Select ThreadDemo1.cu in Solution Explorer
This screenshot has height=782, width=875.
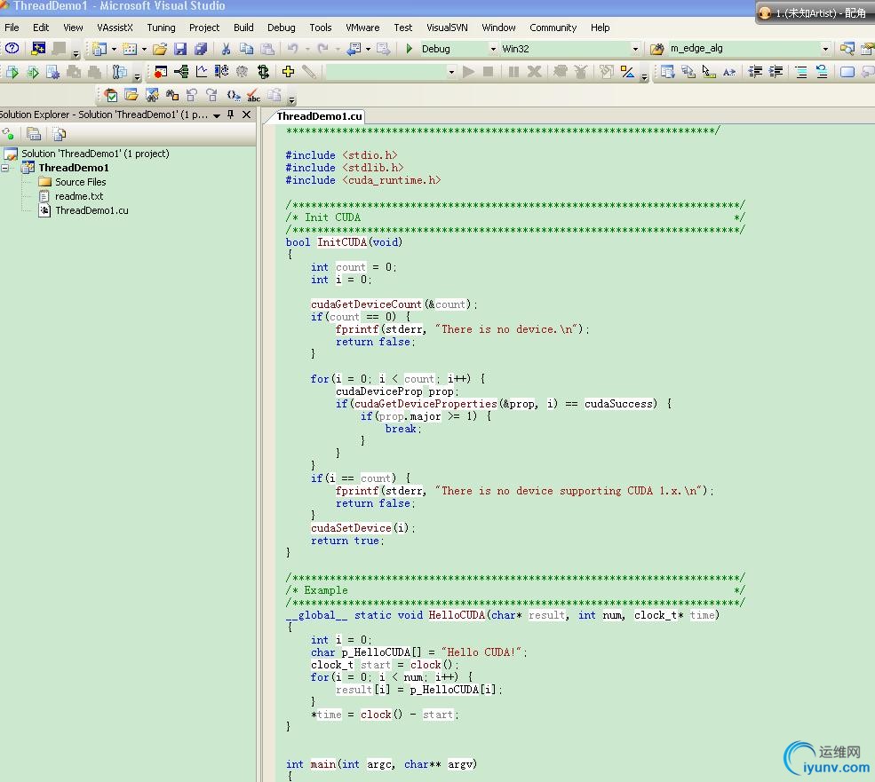91,210
